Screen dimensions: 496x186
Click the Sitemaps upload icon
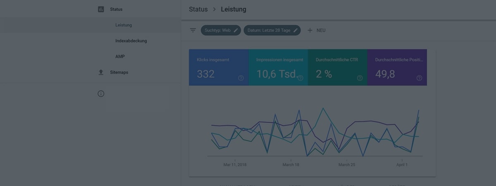pyautogui.click(x=101, y=72)
